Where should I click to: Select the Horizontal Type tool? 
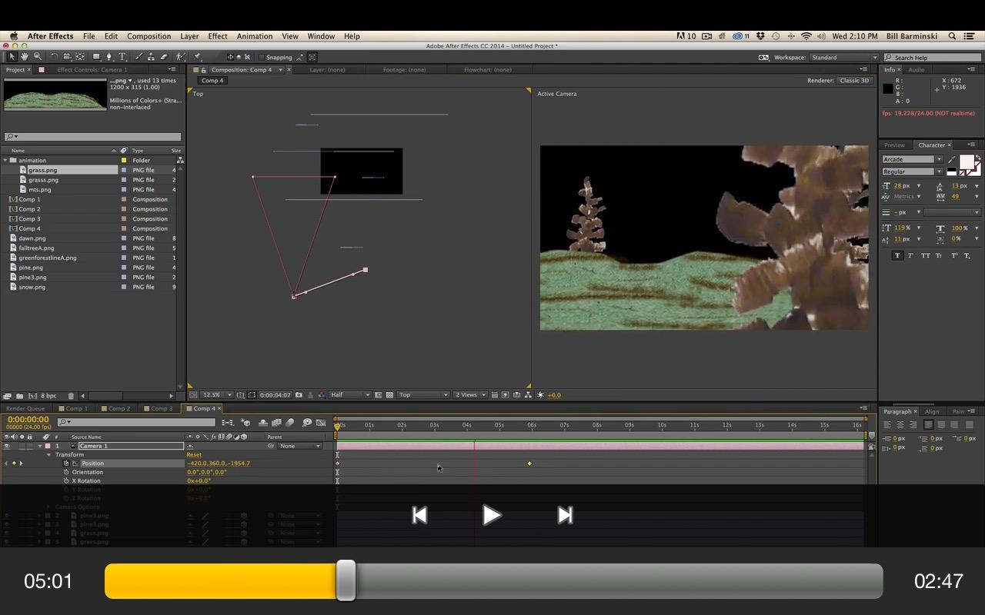tap(122, 57)
